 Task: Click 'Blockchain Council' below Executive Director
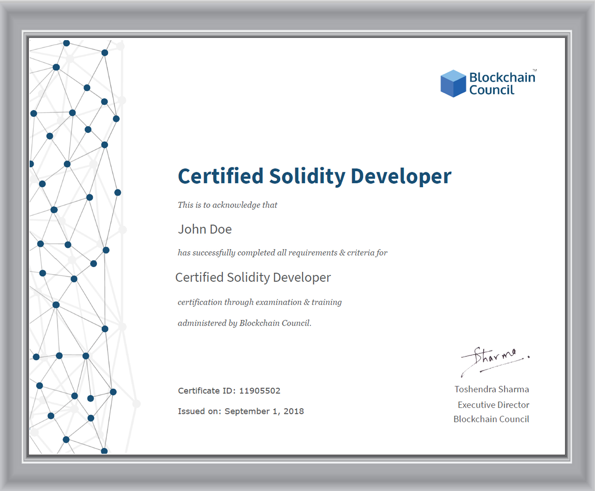(491, 419)
